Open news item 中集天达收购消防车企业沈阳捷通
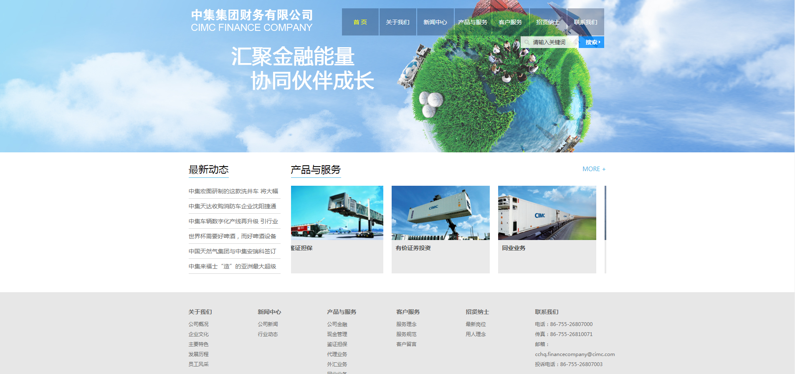Viewport: 795px width, 374px height. pyautogui.click(x=232, y=206)
